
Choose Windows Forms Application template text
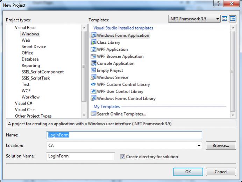[x=123, y=35]
